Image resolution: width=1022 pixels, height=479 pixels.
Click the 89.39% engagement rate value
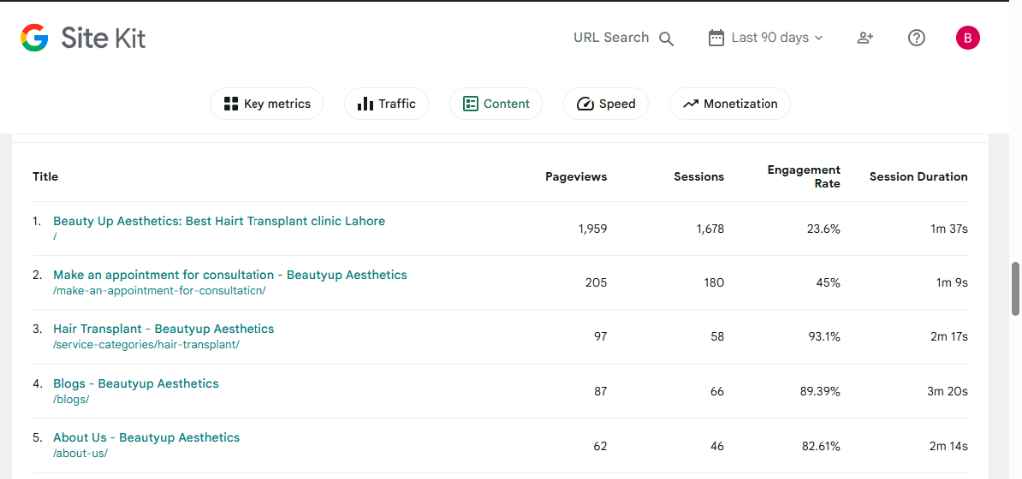pyautogui.click(x=820, y=391)
